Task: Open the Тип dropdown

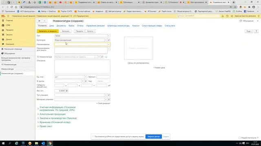Action: (109, 36)
